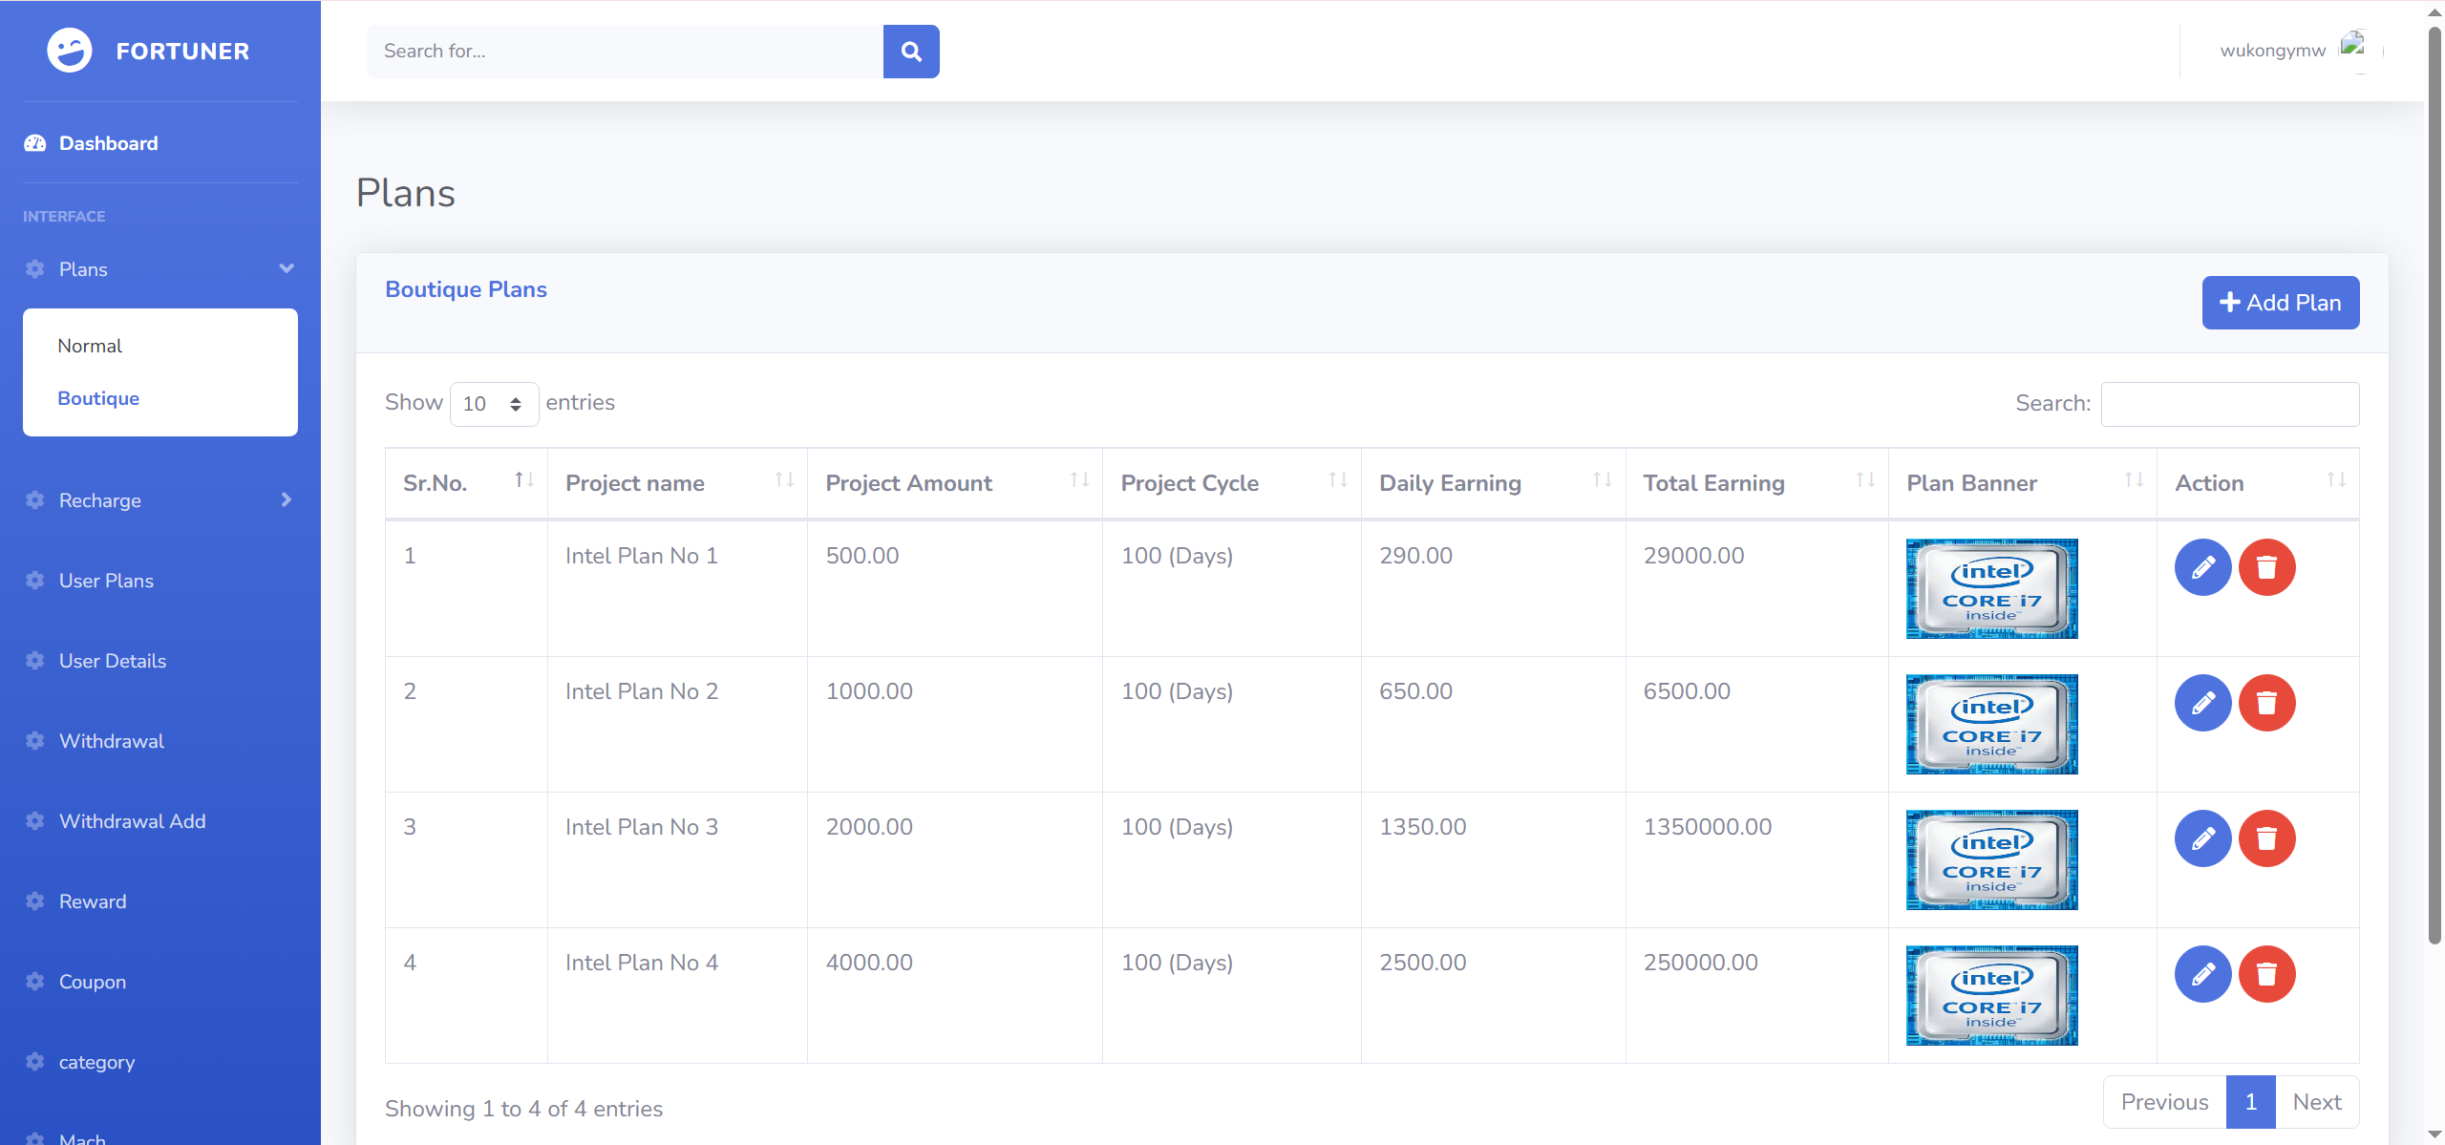Expand the Recharge sidebar menu
The width and height of the screenshot is (2445, 1145).
[x=159, y=500]
